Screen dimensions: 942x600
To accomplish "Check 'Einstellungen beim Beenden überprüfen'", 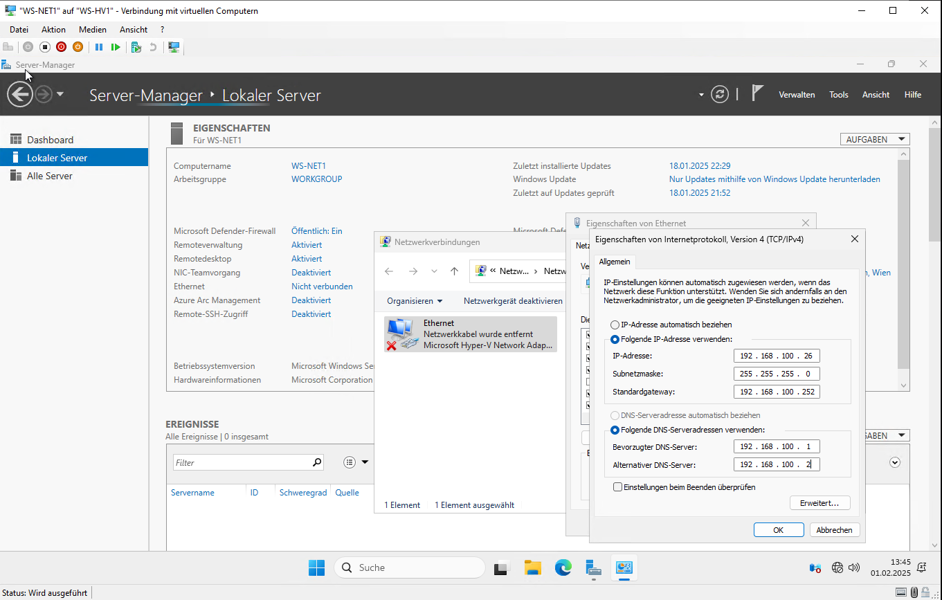I will pyautogui.click(x=617, y=487).
